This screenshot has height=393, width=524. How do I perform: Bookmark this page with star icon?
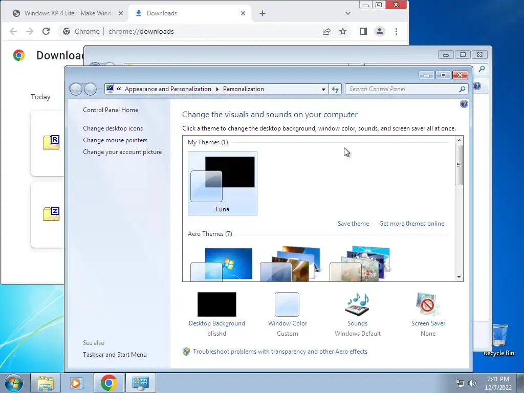tap(342, 31)
